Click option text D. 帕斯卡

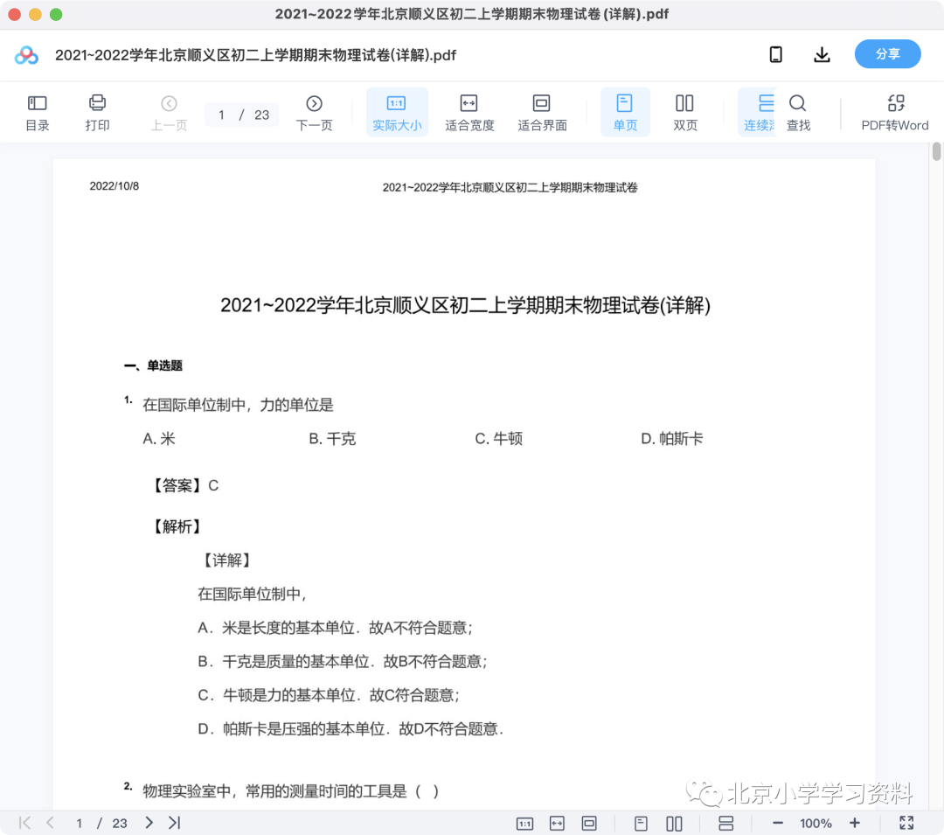[672, 438]
